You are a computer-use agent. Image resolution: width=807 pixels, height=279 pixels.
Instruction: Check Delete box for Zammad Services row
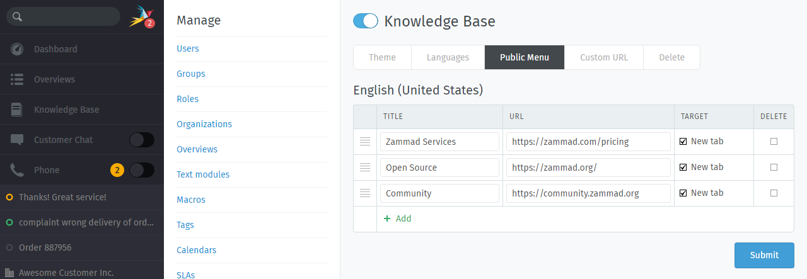(x=774, y=141)
